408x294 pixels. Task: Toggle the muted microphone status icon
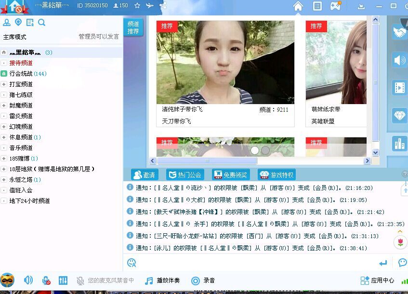tap(80, 281)
